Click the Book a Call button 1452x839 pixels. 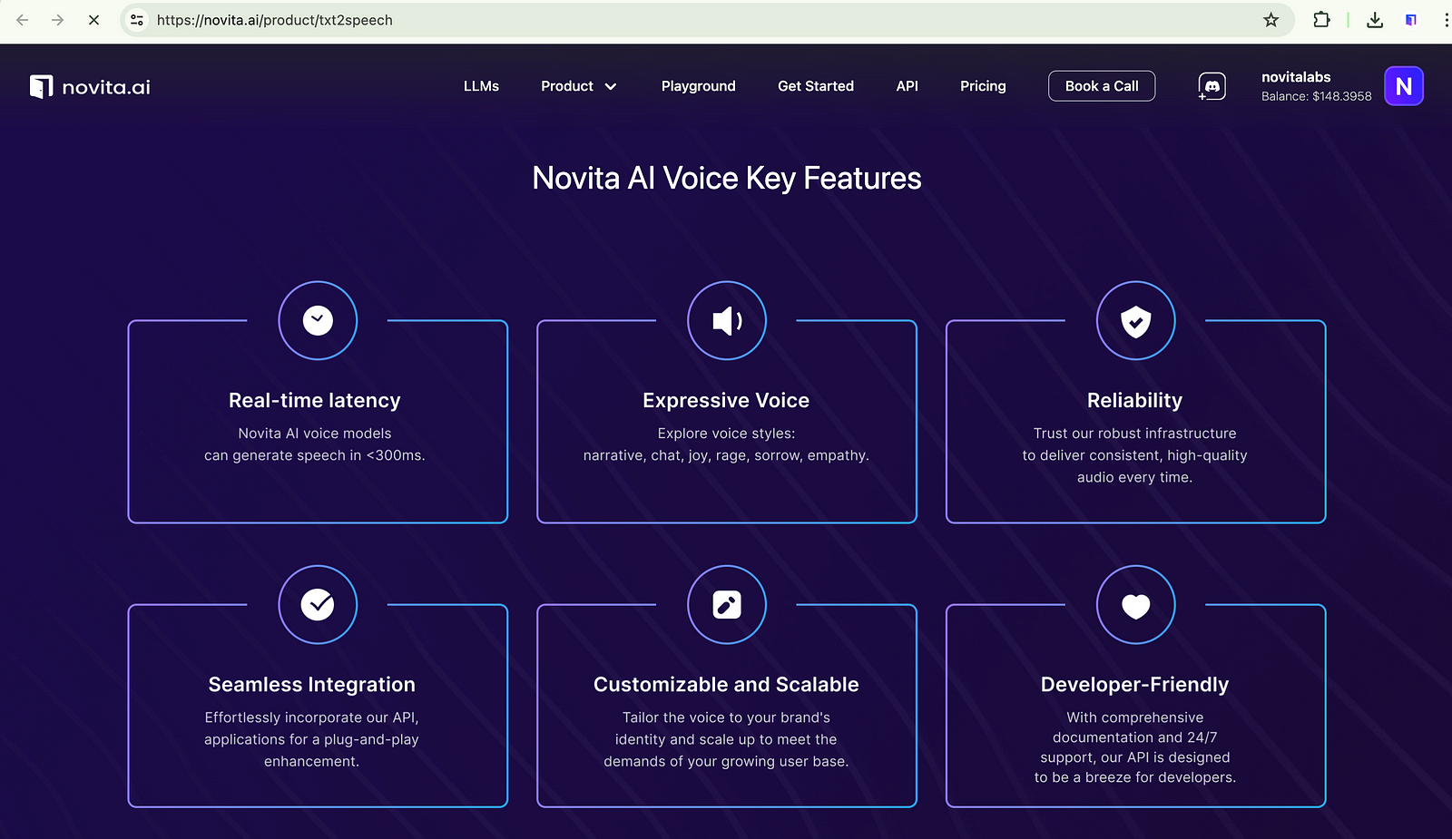click(1102, 86)
